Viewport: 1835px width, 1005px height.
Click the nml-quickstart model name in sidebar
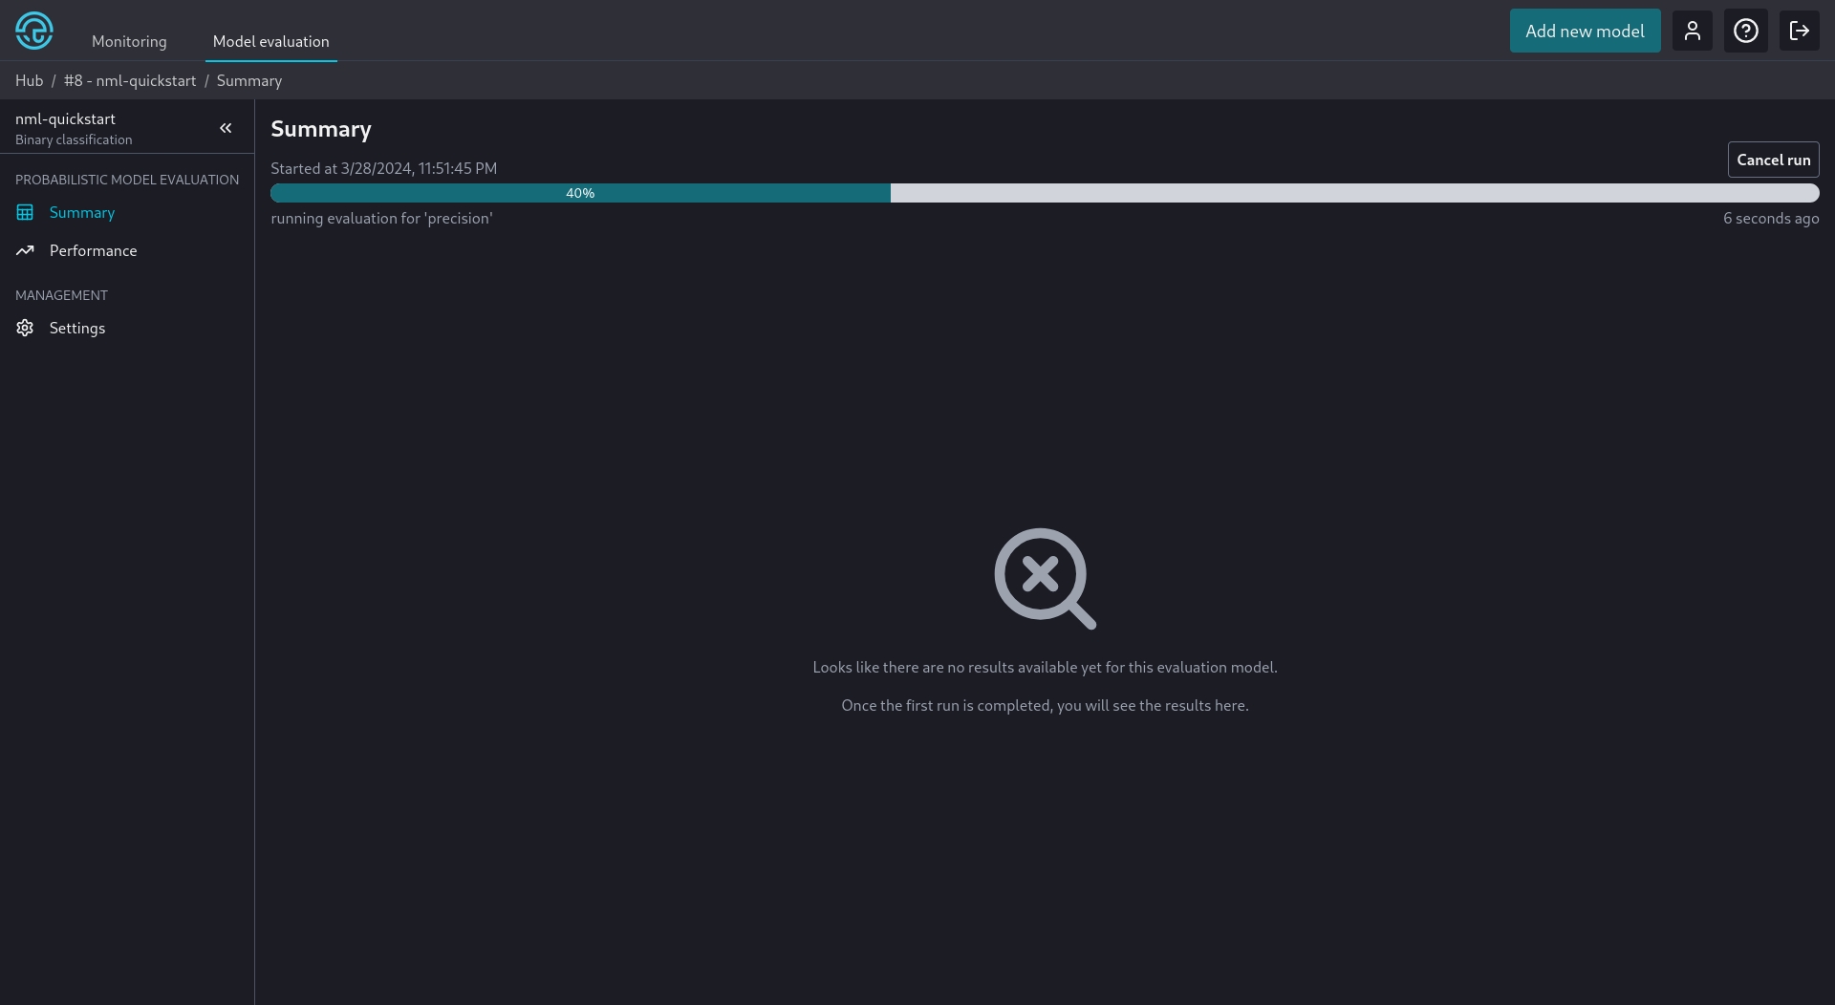(x=65, y=119)
